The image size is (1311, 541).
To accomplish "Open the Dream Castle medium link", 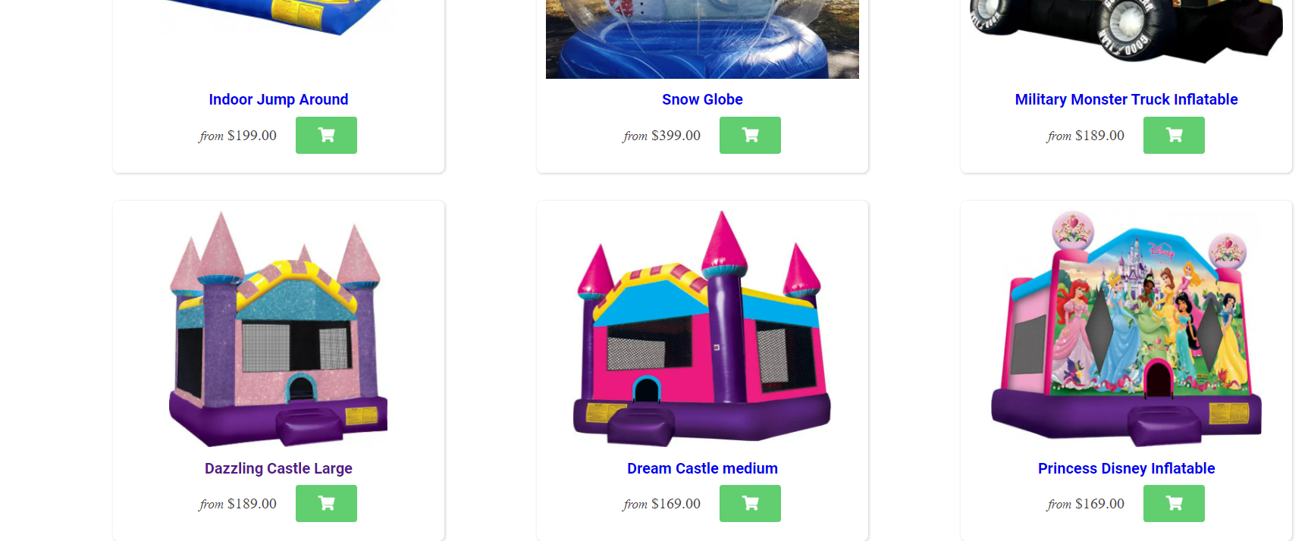I will [702, 468].
